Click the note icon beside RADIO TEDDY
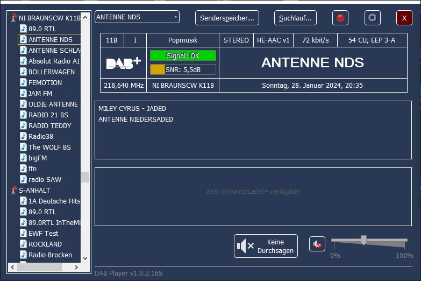Screen dimensions: 421x281 pos(23,125)
